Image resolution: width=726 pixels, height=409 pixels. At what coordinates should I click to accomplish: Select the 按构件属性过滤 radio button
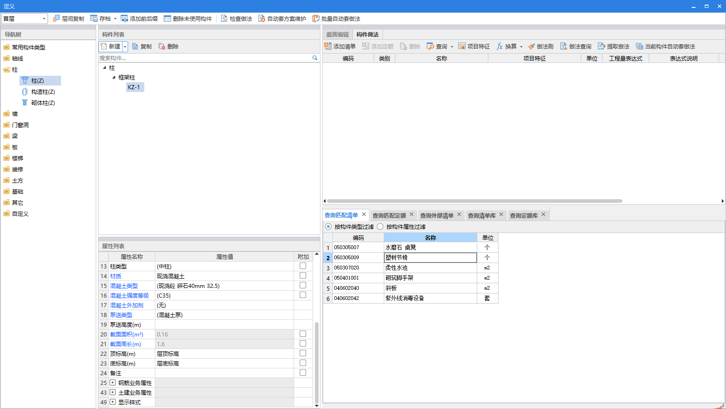pyautogui.click(x=380, y=226)
